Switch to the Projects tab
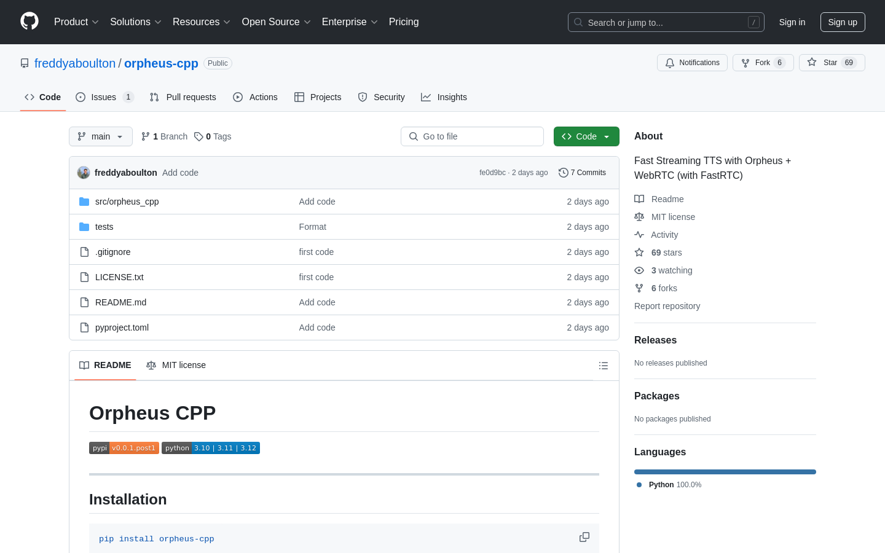This screenshot has height=553, width=885. (x=318, y=97)
